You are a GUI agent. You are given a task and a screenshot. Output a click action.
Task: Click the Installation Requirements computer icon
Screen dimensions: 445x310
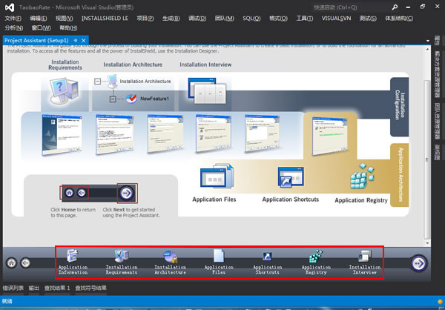pos(64,90)
